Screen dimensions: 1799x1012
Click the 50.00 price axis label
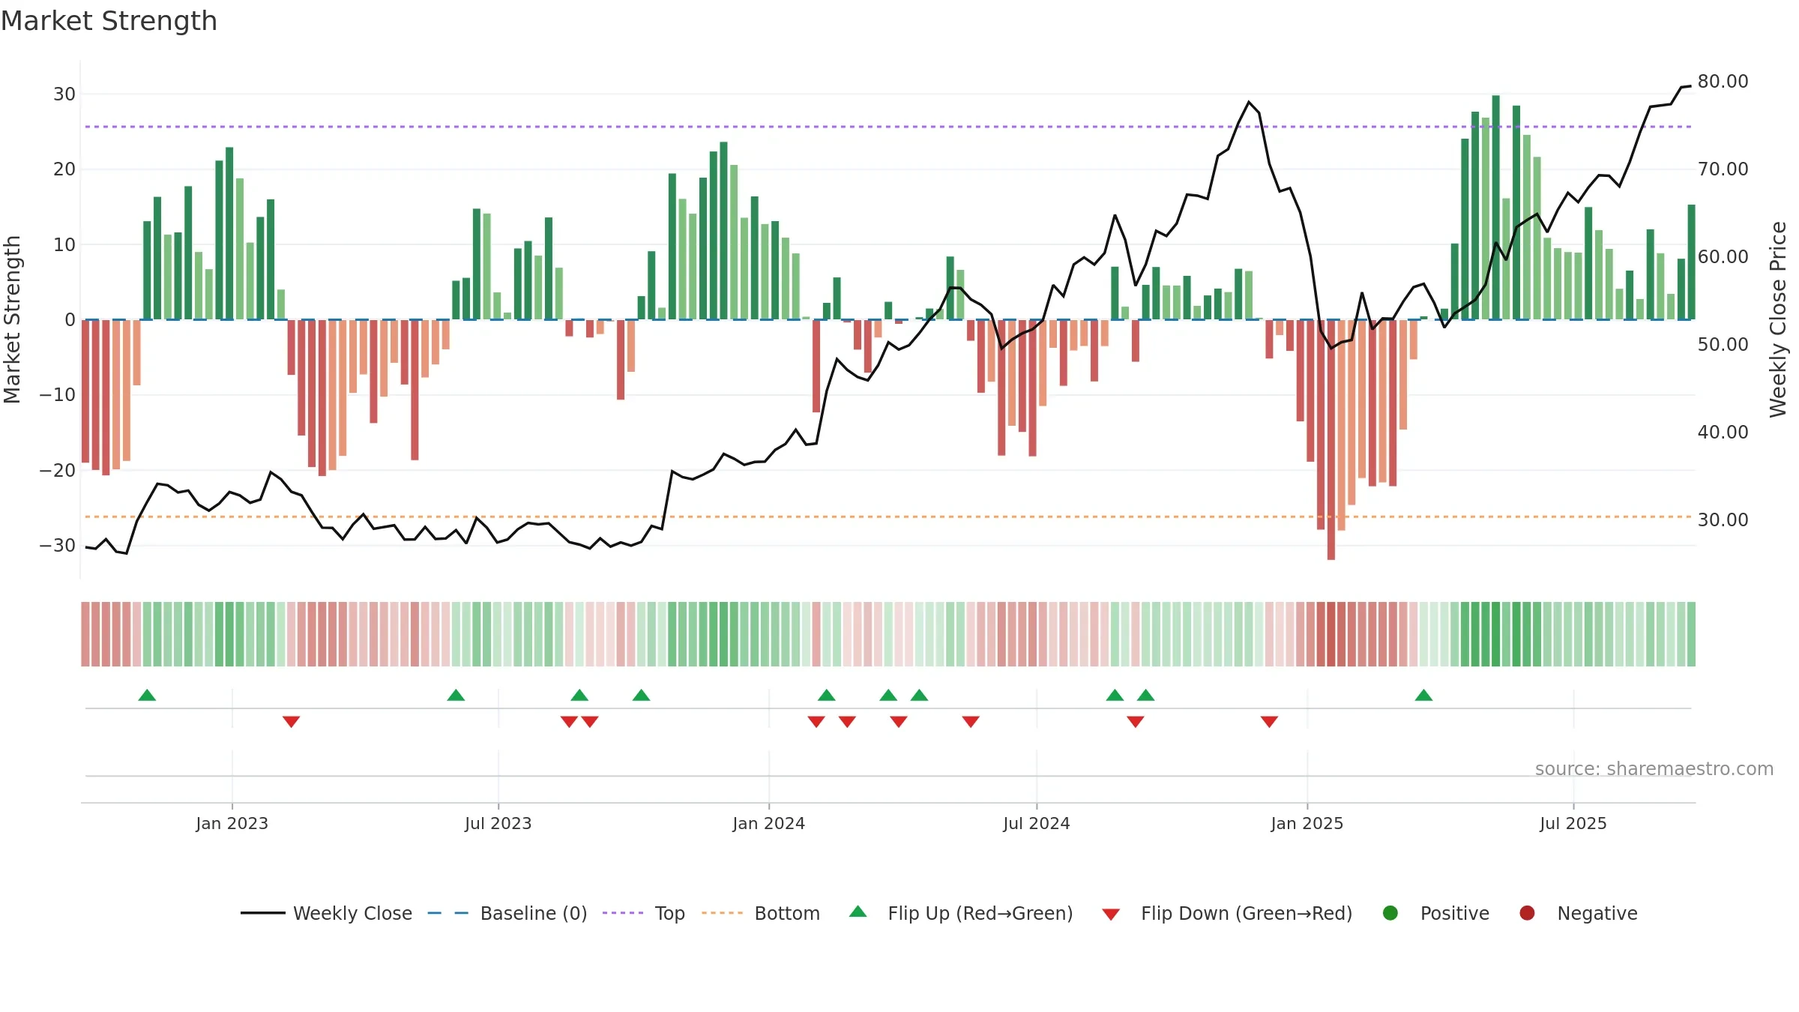pos(1723,345)
